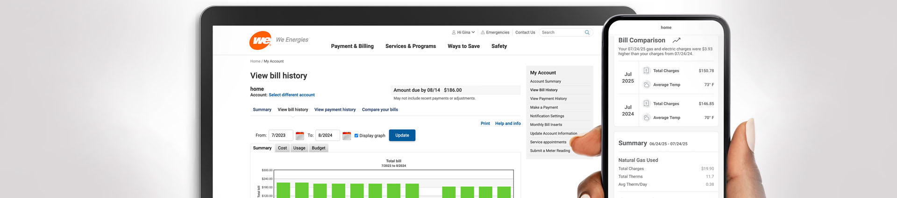Click the user profile icon beside Hi Gina
The image size is (897, 198).
click(454, 33)
